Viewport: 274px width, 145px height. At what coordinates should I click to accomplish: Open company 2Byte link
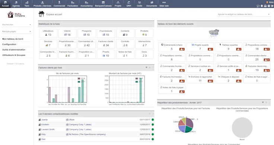point(71,120)
